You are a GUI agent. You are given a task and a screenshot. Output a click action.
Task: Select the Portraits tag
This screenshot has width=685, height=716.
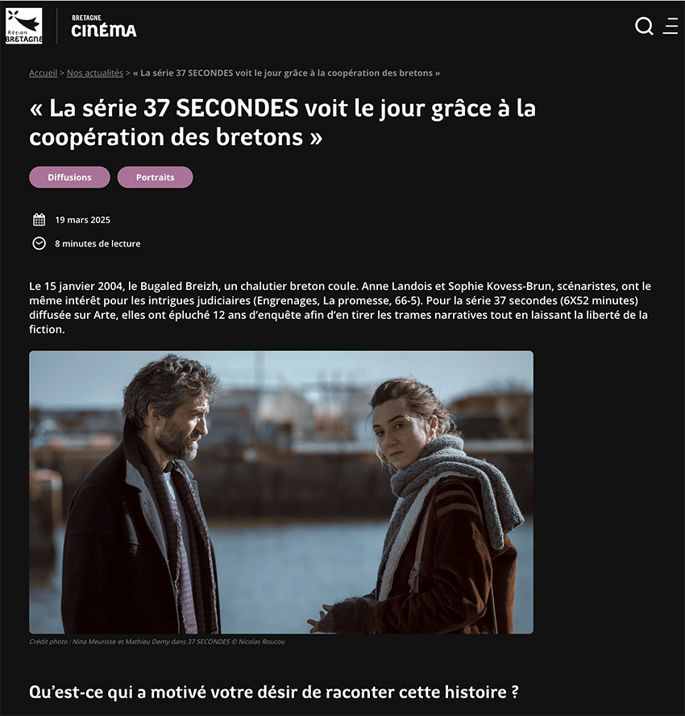155,177
